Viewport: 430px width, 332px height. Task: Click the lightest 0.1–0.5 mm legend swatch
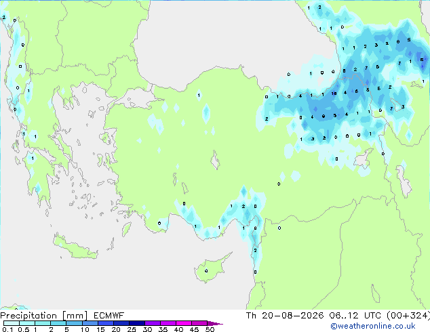pyautogui.click(x=12, y=323)
